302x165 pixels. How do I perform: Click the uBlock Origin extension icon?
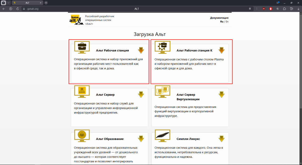coord(263,9)
